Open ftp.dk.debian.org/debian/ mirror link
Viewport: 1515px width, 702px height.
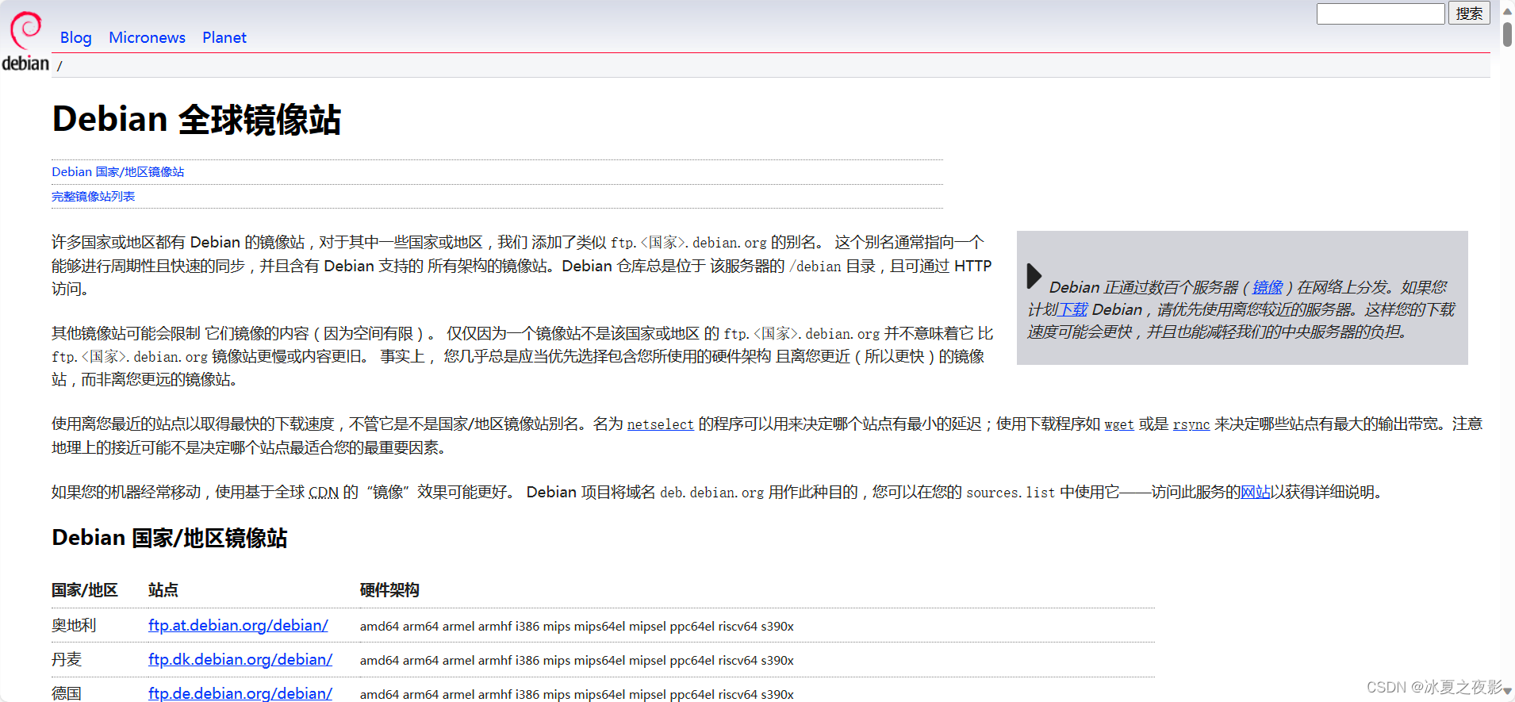coord(240,659)
